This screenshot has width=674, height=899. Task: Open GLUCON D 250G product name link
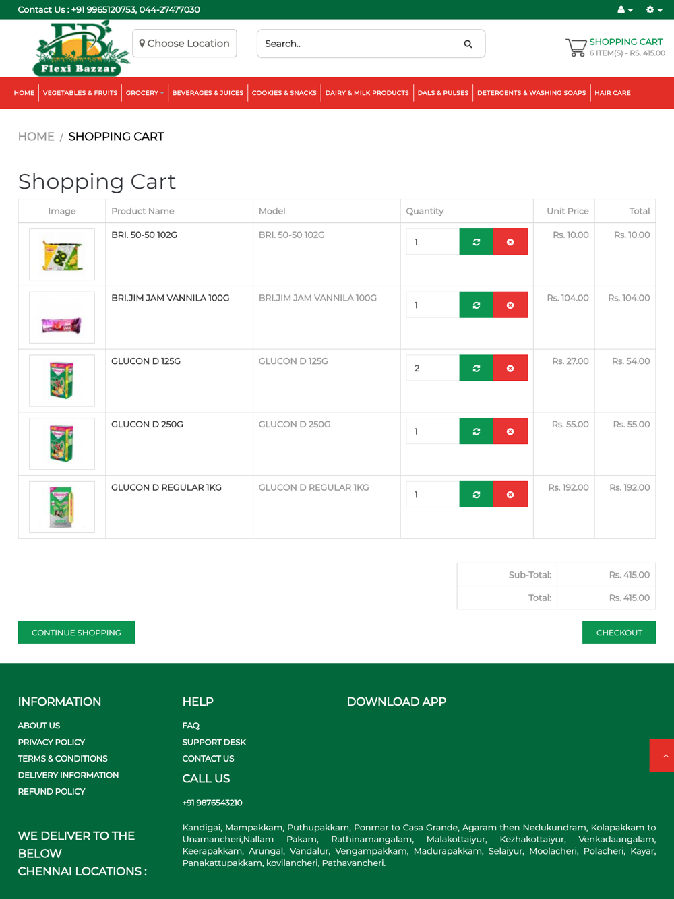(148, 425)
